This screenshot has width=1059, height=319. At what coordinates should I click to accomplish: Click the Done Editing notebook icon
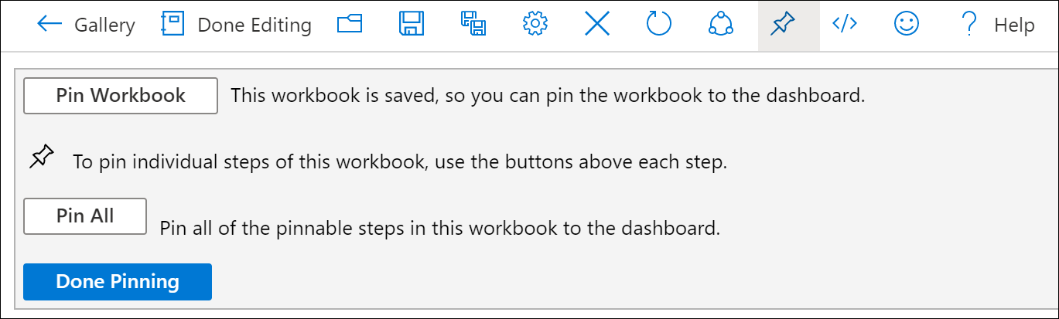pyautogui.click(x=172, y=25)
